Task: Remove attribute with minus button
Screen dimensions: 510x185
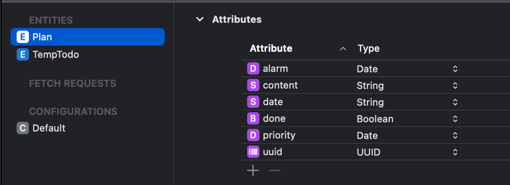Action: (x=275, y=171)
